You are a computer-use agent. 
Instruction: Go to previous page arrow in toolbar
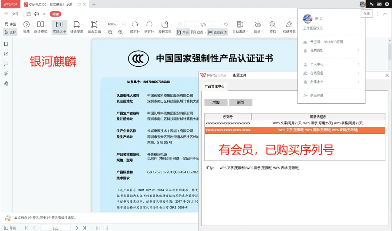click(x=180, y=24)
